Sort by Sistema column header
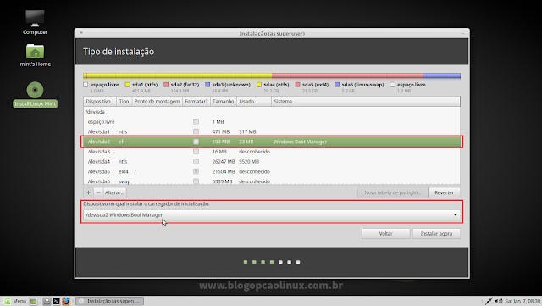 (x=366, y=102)
